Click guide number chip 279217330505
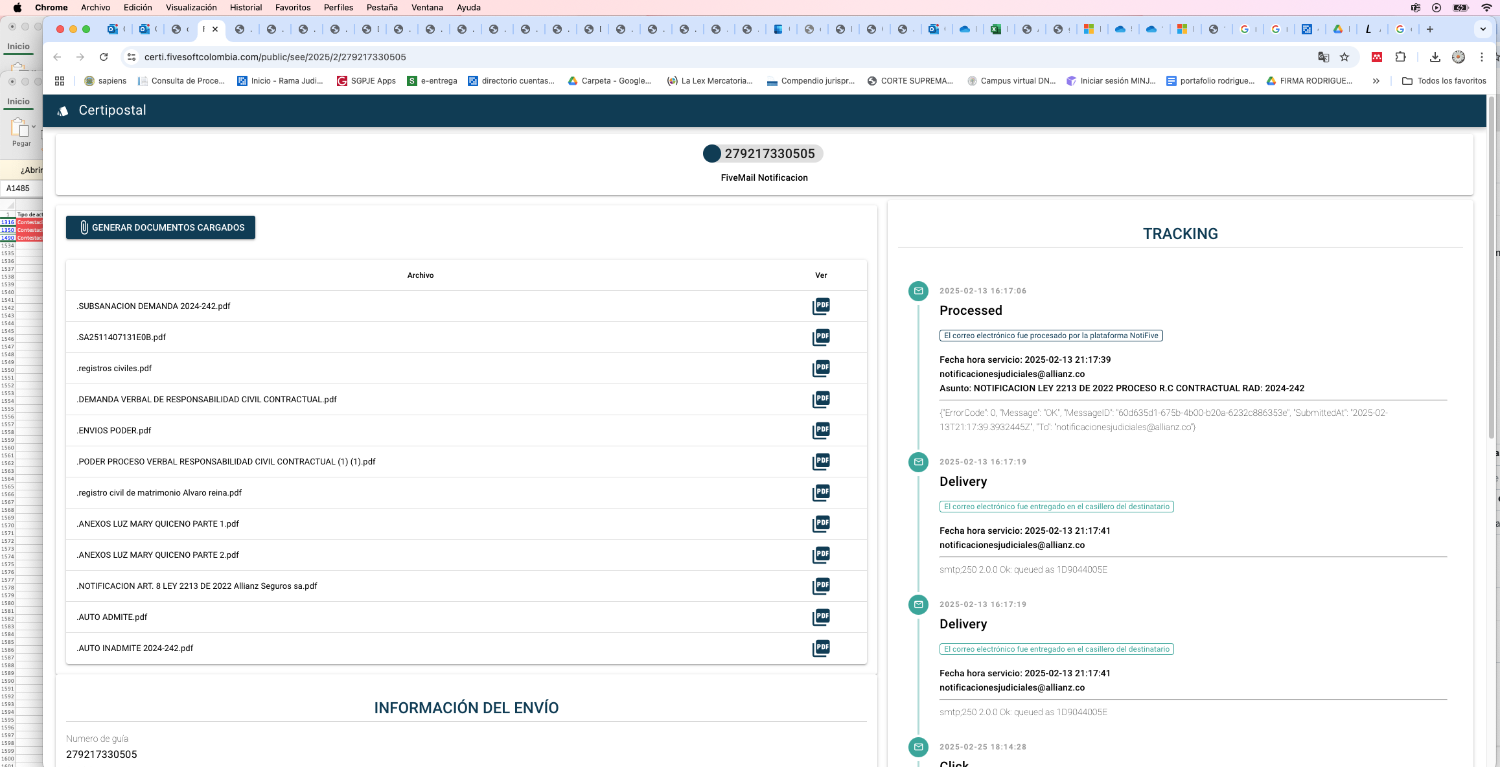The height and width of the screenshot is (767, 1500). tap(763, 154)
